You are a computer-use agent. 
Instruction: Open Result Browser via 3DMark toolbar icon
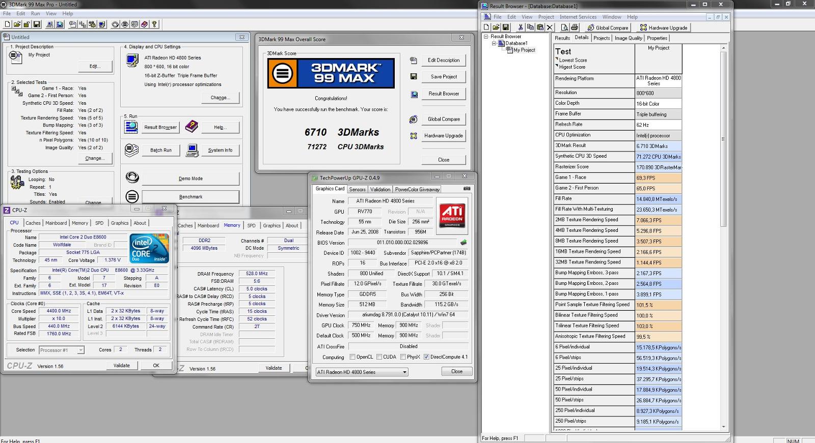pyautogui.click(x=60, y=24)
